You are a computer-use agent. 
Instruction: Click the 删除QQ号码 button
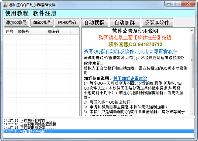coord(66,22)
